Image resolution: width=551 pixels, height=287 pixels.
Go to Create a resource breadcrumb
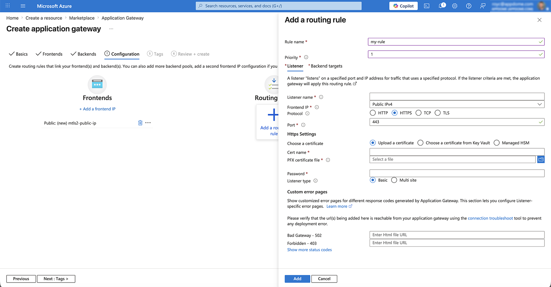click(44, 18)
